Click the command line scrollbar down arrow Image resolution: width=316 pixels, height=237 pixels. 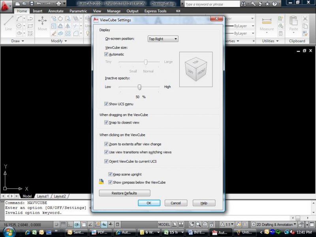(x=313, y=213)
